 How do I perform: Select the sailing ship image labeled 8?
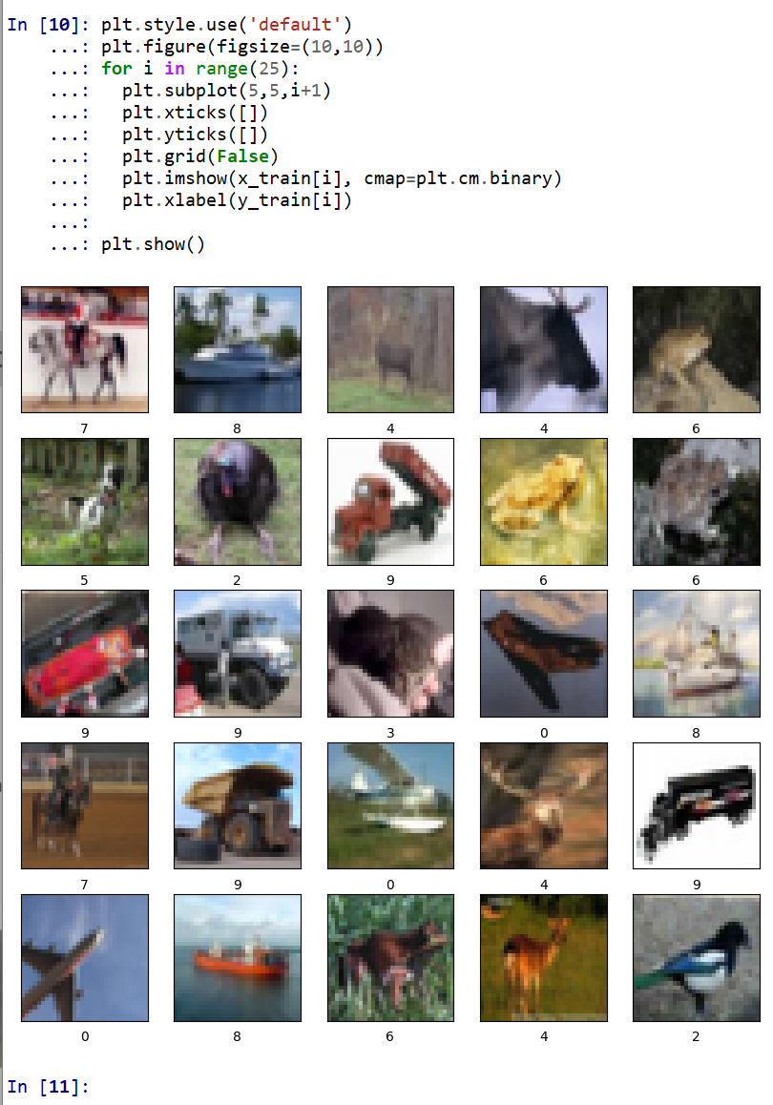[x=697, y=654]
